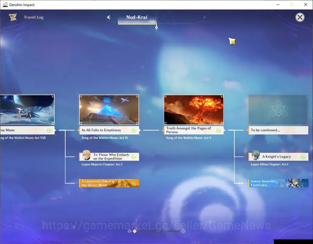Image resolution: width=313 pixels, height=244 pixels.
Task: Click the next region right arrow
Action: coord(204,17)
